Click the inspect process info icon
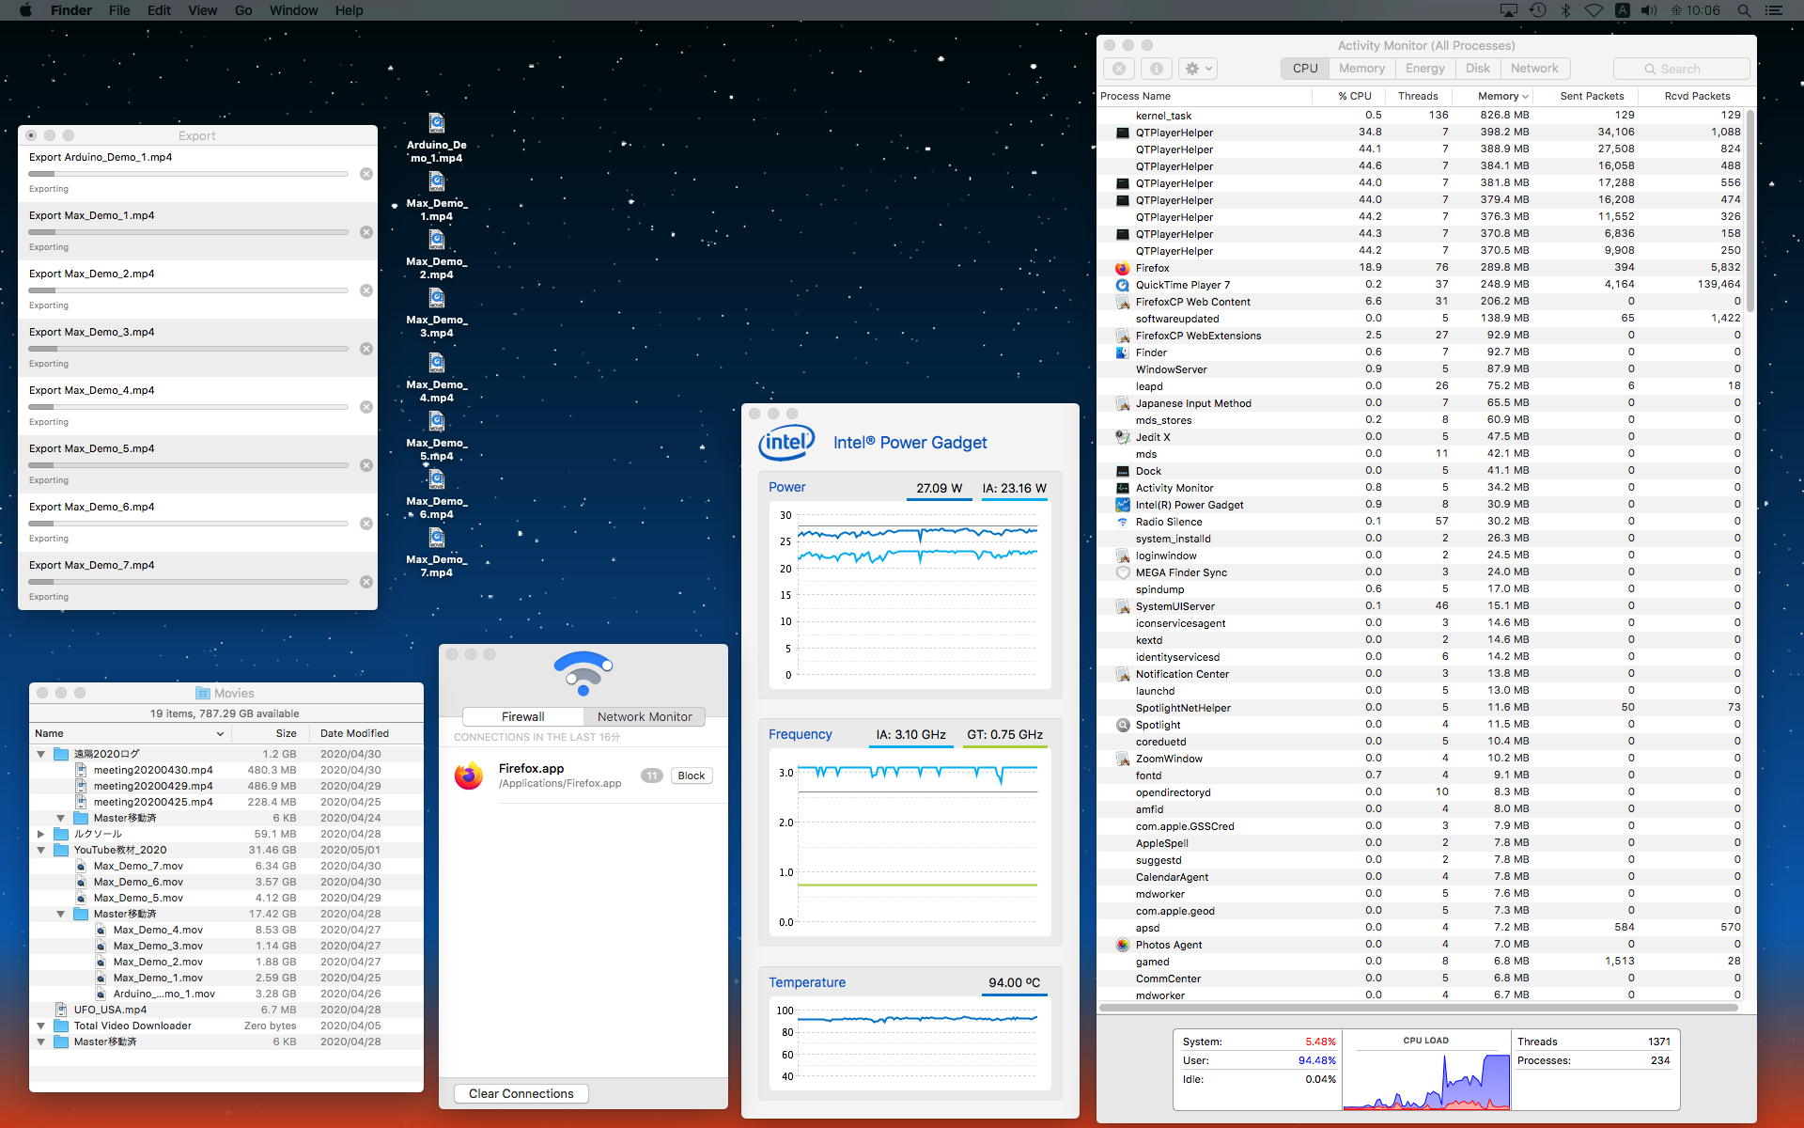 [1157, 69]
